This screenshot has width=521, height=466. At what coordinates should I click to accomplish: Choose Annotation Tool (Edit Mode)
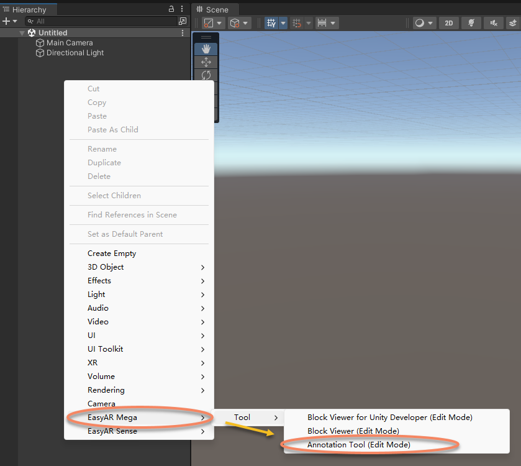pyautogui.click(x=358, y=445)
